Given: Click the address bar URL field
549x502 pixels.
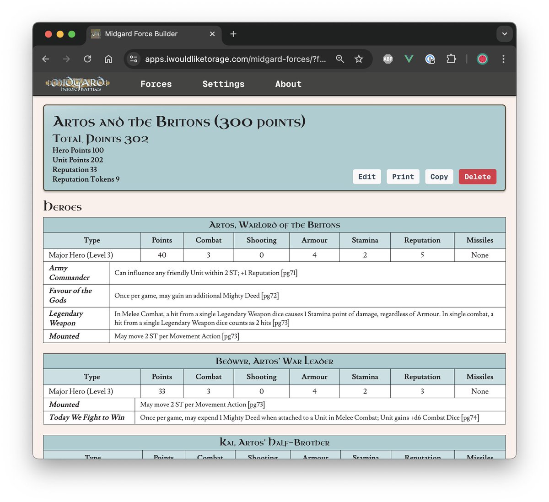Looking at the screenshot, I should click(x=235, y=59).
